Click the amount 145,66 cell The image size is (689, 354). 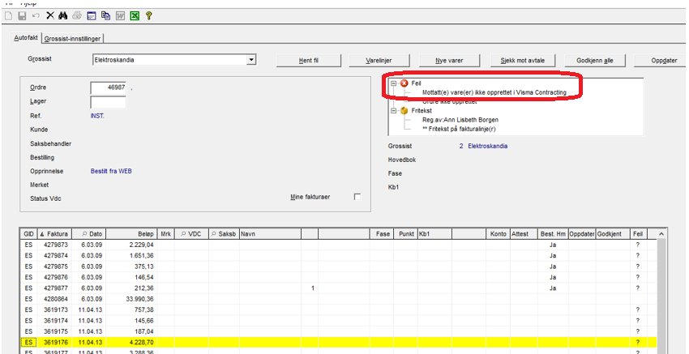click(132, 321)
